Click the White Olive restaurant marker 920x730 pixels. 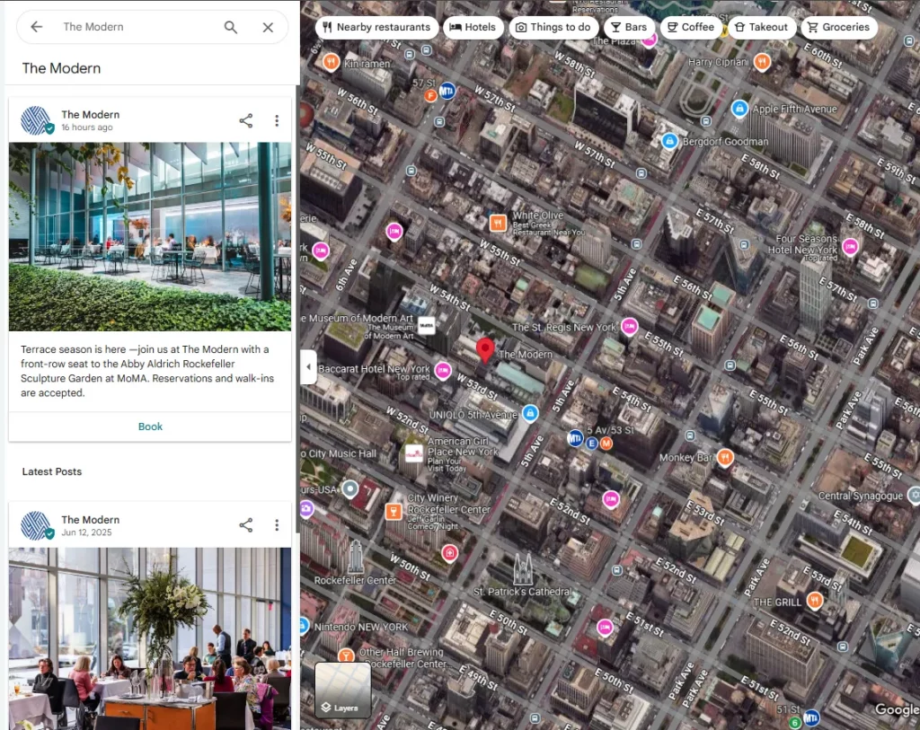tap(498, 223)
